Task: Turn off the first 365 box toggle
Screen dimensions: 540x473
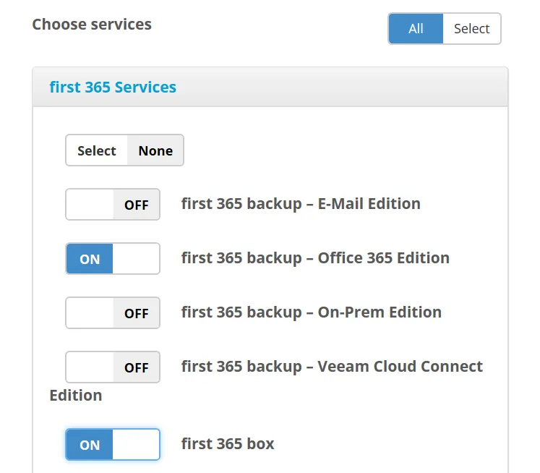Action: (x=113, y=444)
